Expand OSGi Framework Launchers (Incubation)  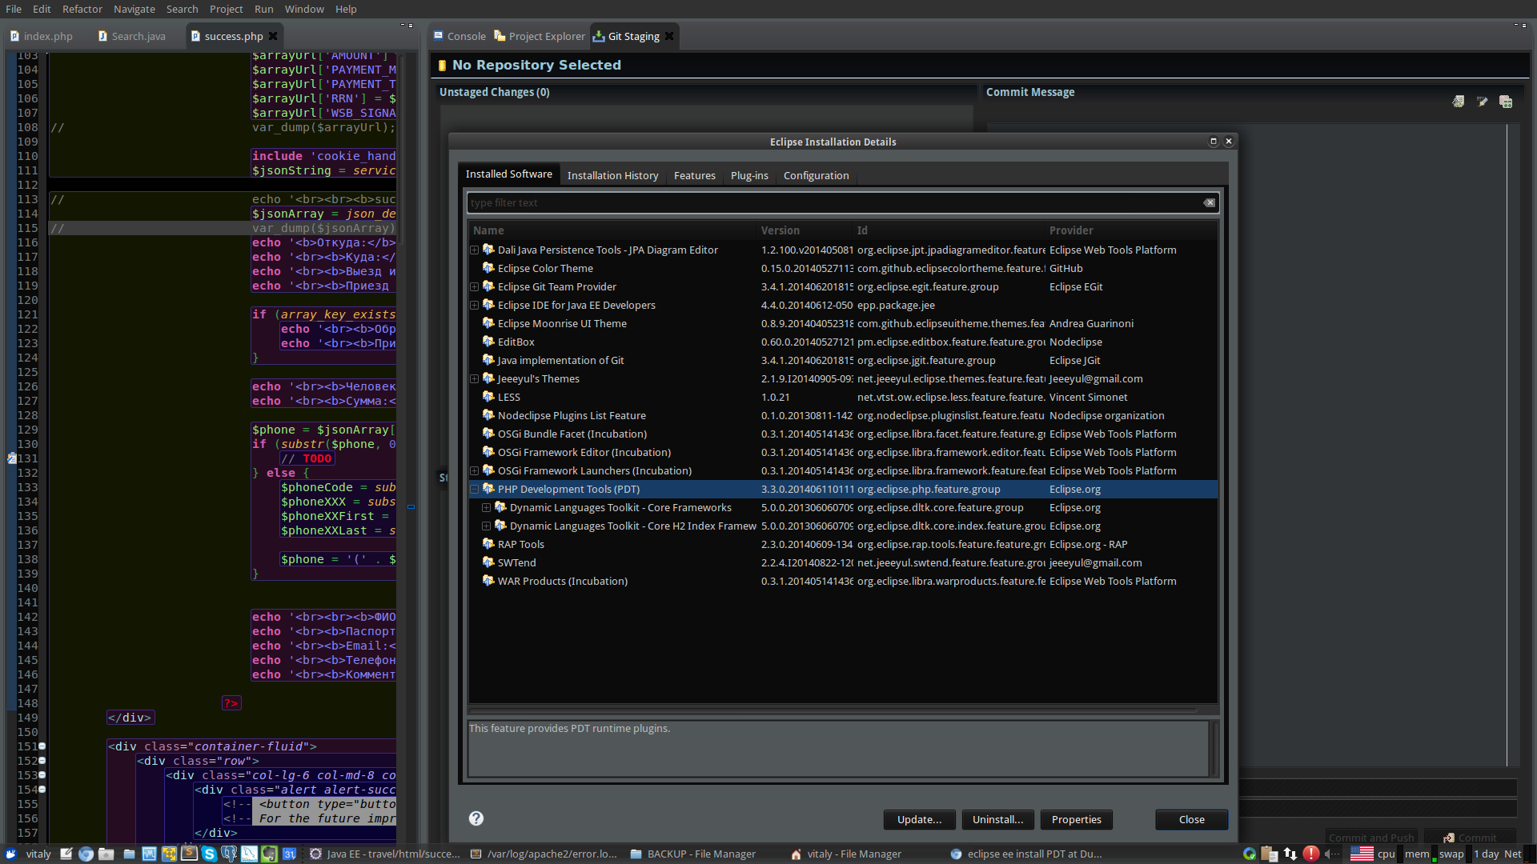474,471
